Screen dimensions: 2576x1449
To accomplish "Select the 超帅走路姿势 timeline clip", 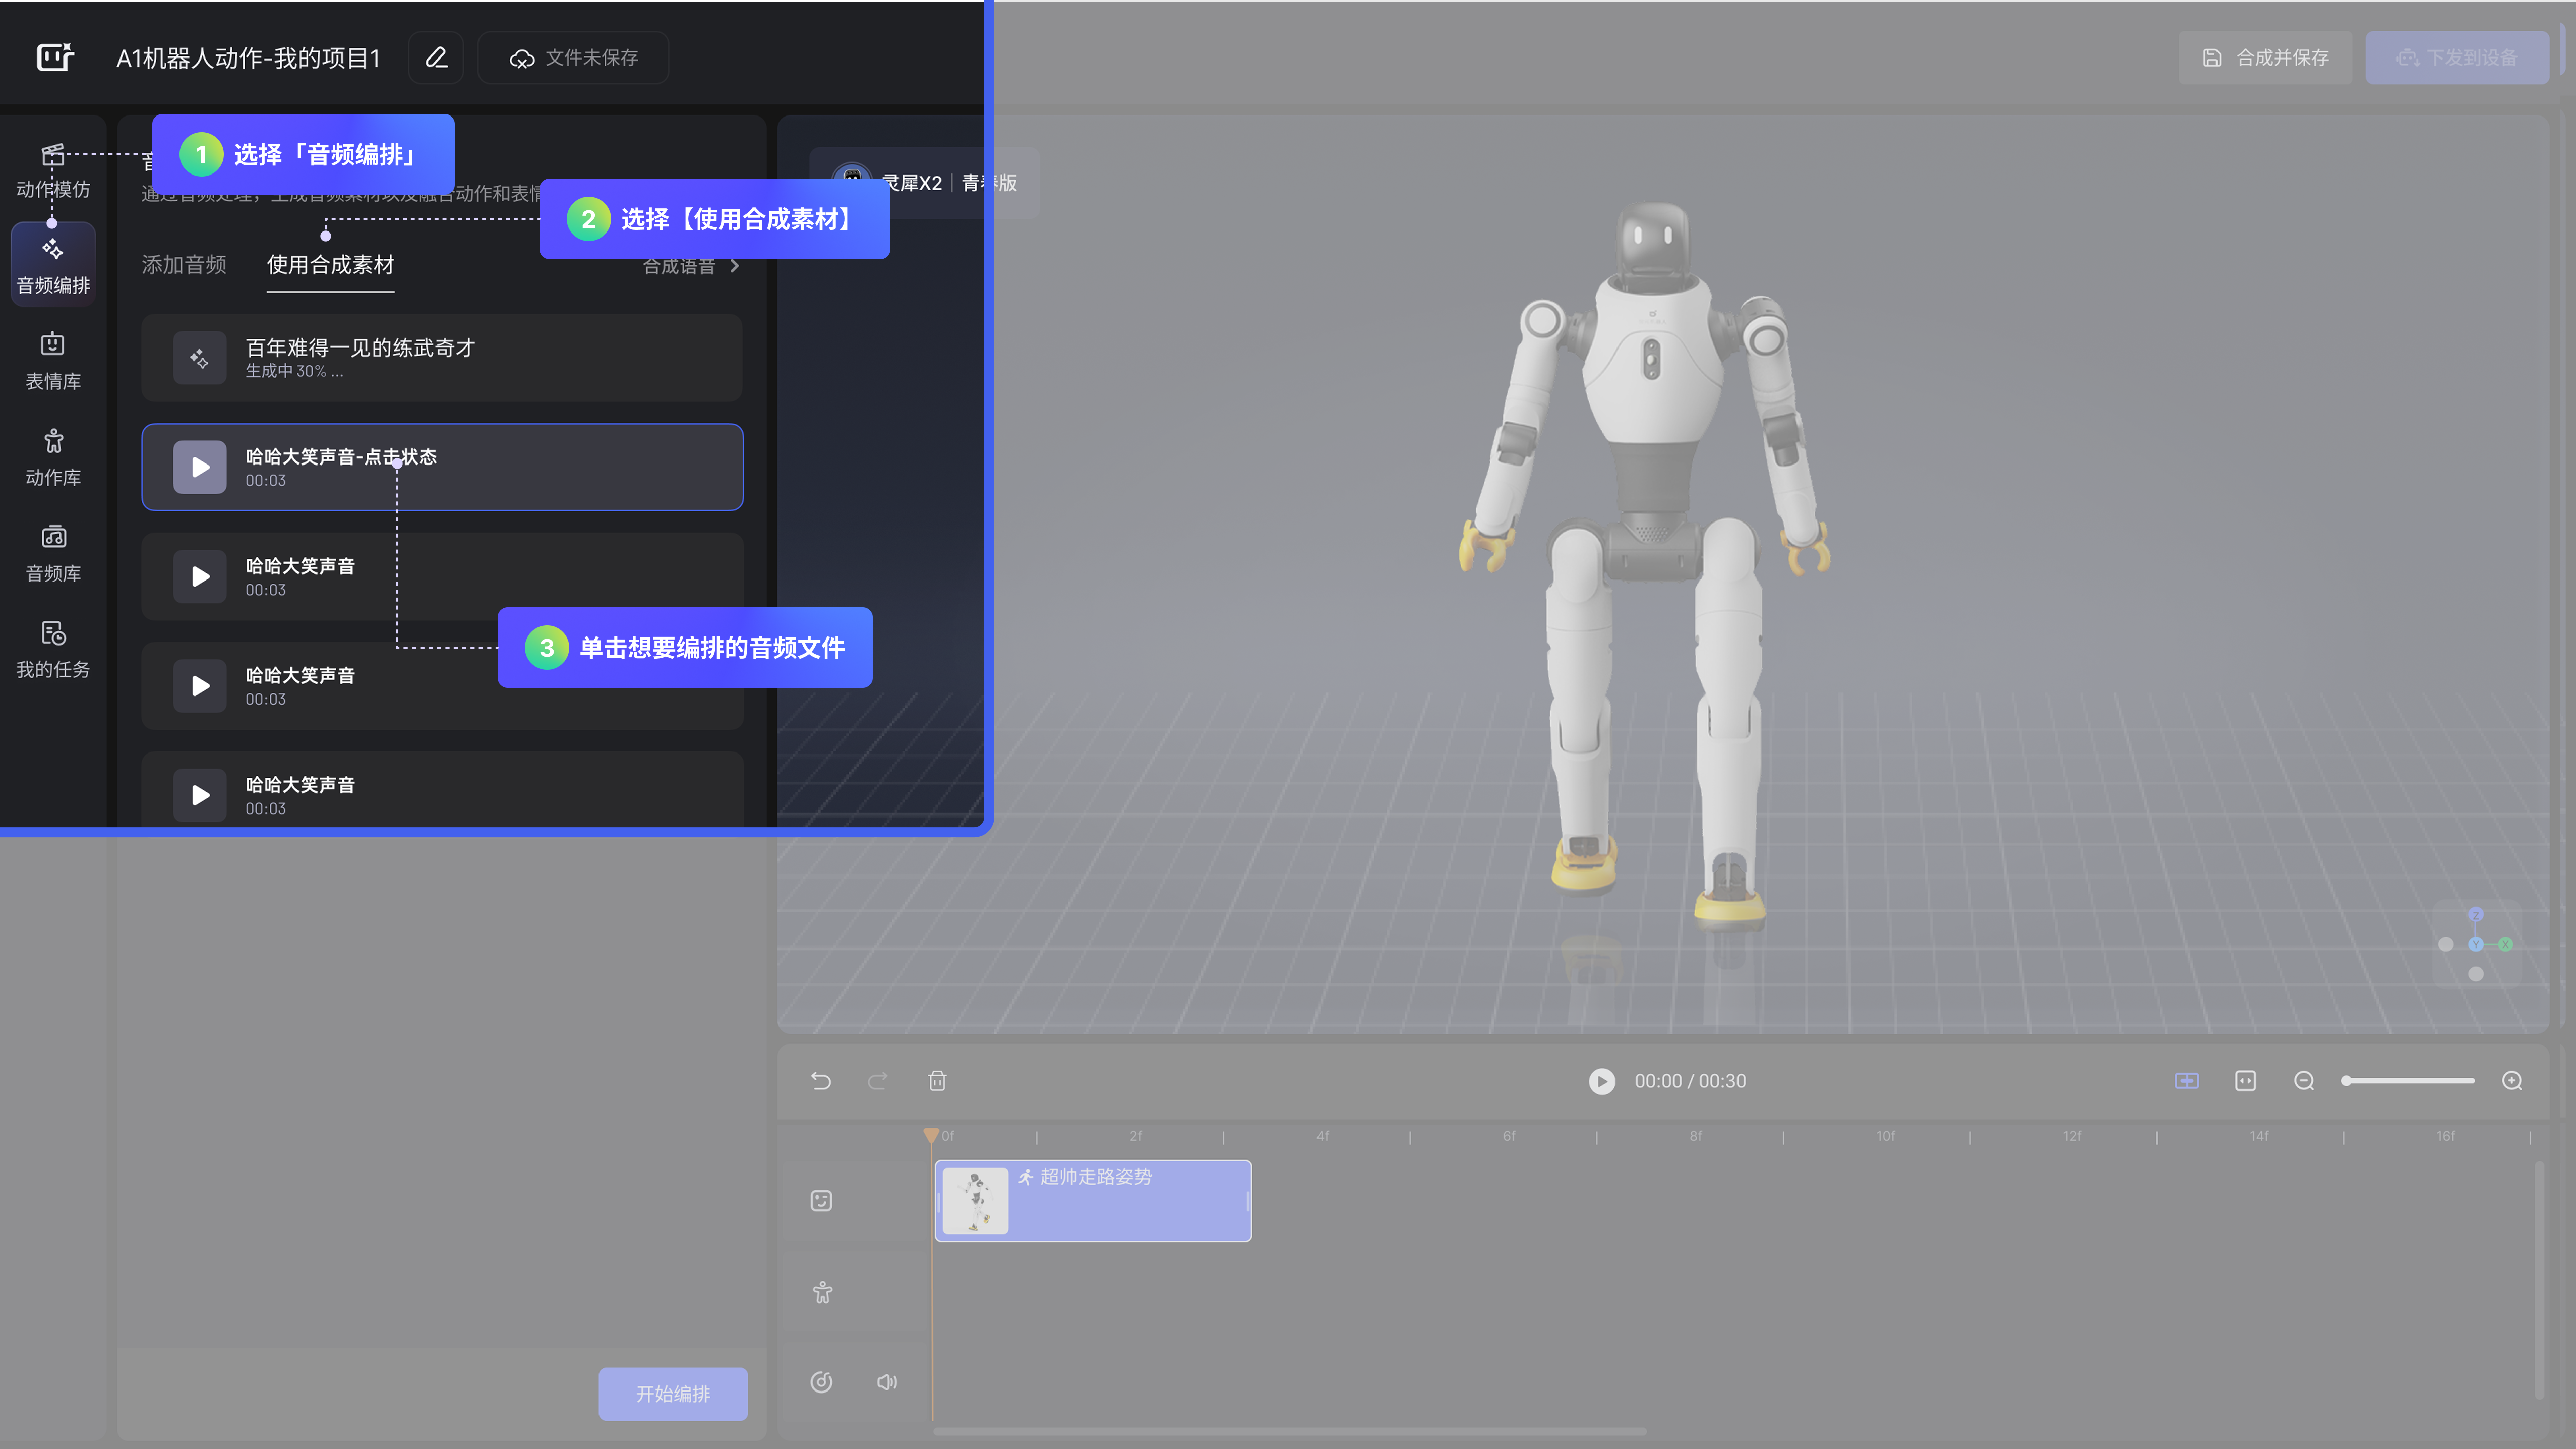I will [x=1093, y=1201].
